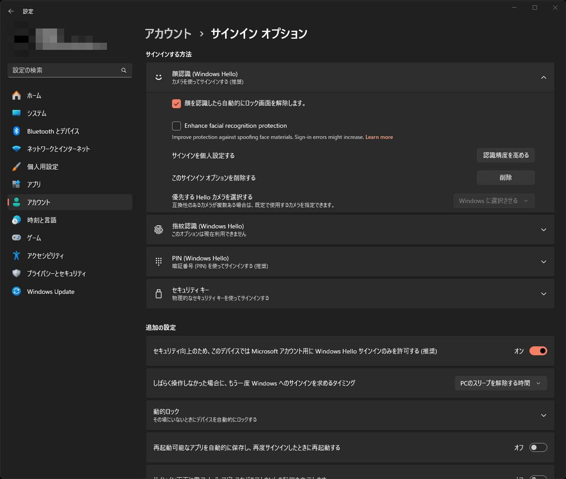Click the アカウント breadcrumb link

(x=168, y=34)
